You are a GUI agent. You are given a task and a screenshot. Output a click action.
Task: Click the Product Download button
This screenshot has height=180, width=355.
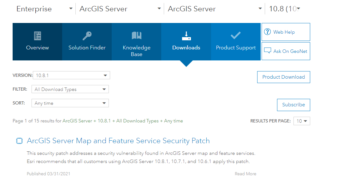[x=283, y=77]
